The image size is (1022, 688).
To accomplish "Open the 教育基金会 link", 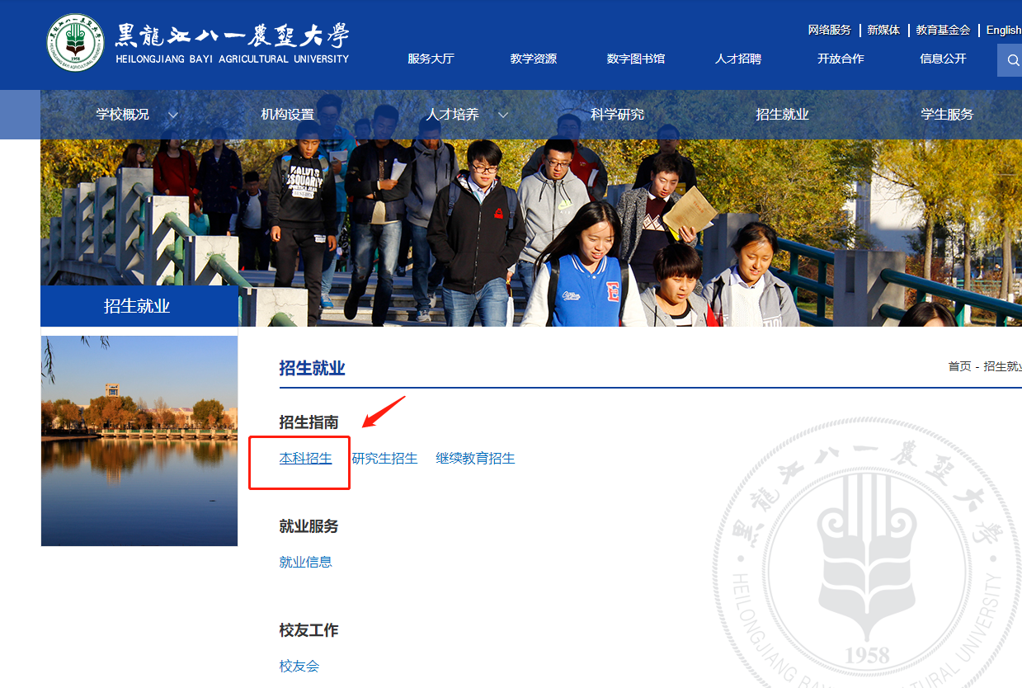I will (943, 30).
